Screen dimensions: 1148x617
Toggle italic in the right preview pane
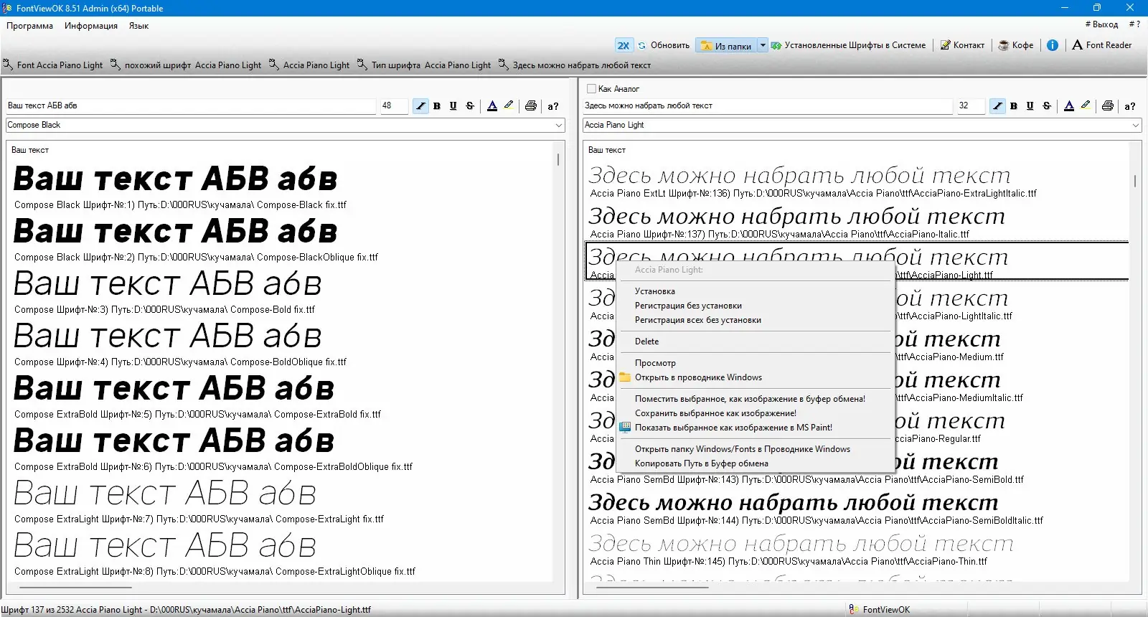pos(997,106)
